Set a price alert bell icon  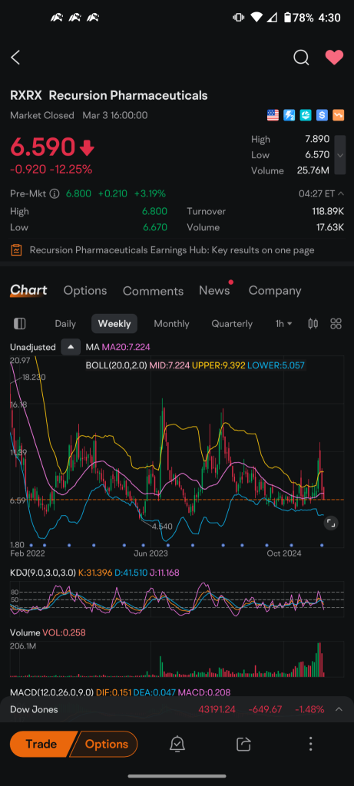[x=177, y=744]
